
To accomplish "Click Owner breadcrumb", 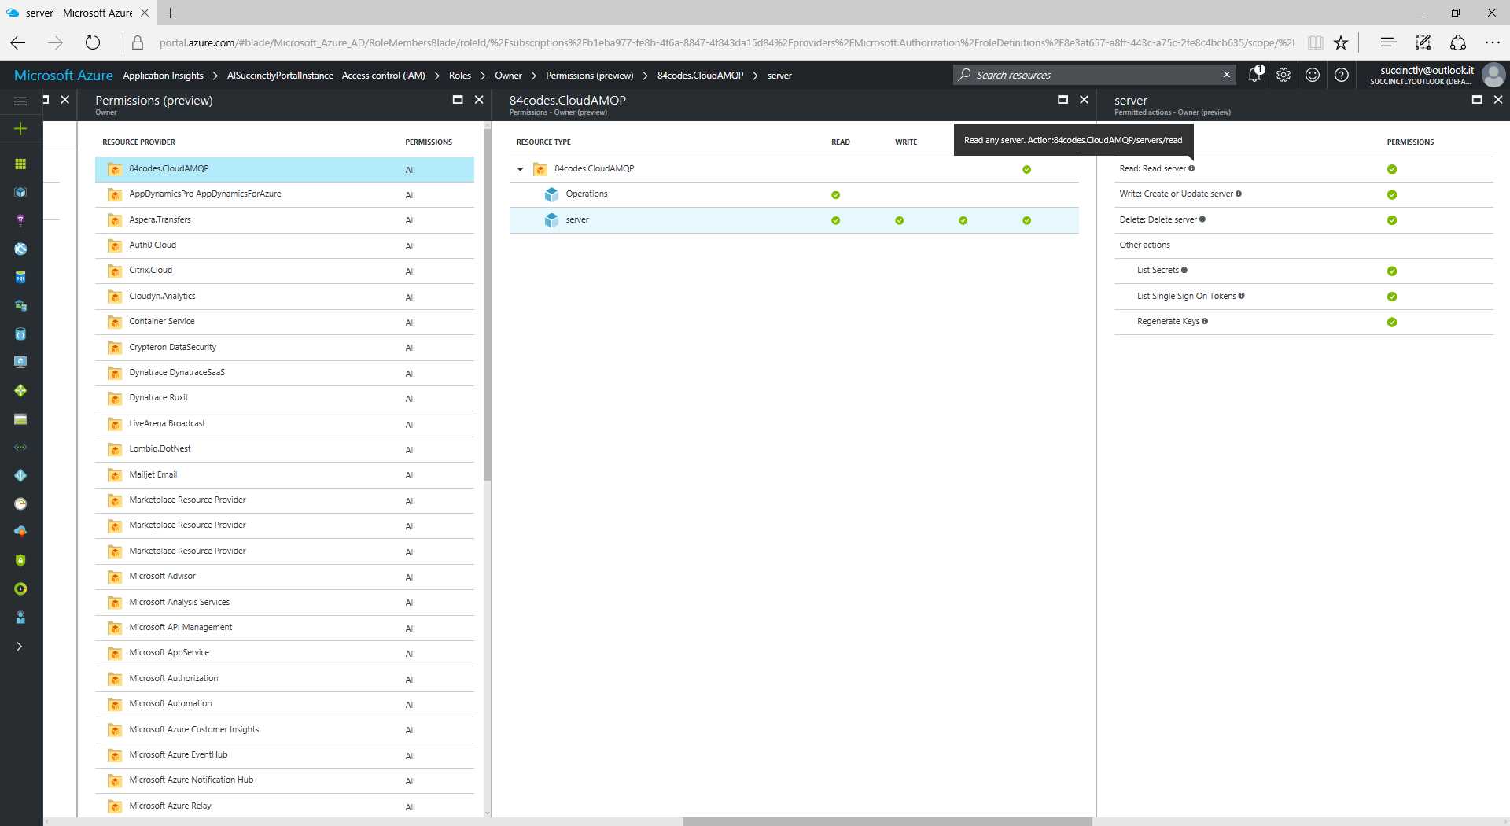I will point(508,76).
